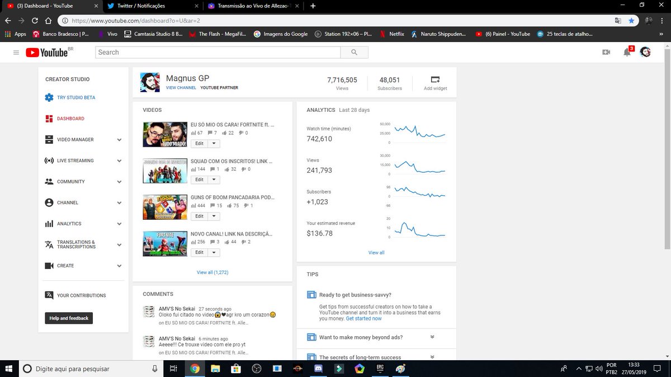
Task: Click the Dashboard grid icon in sidebar
Action: click(49, 119)
